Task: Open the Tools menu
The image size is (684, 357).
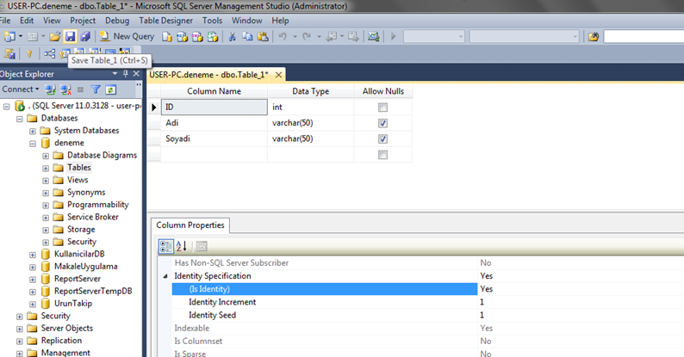Action: (x=212, y=21)
